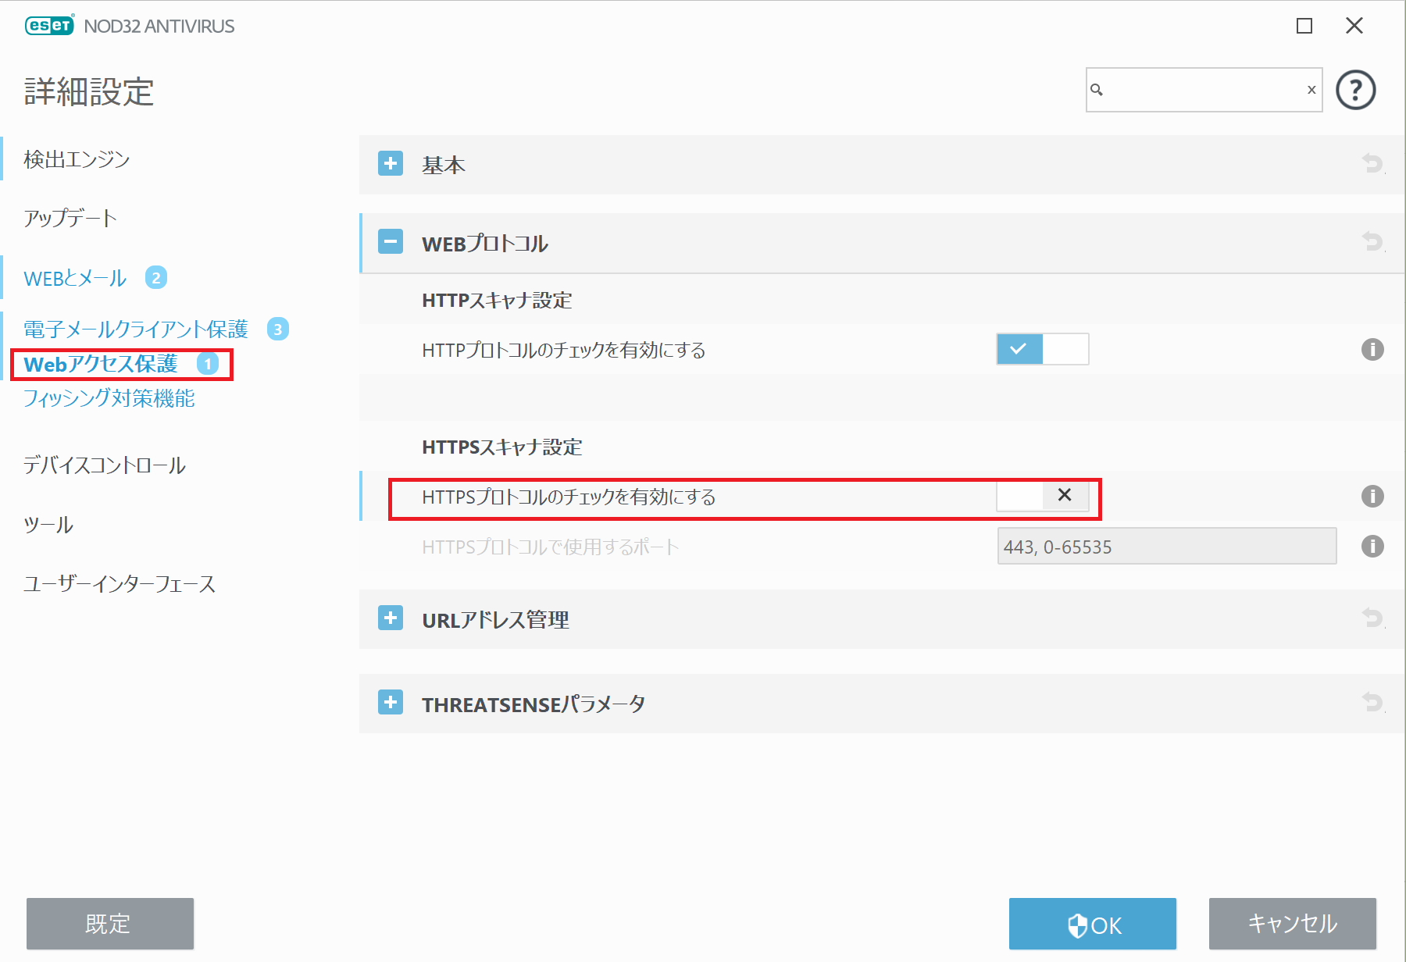Click info icon for HTTPS protocol check
The height and width of the screenshot is (962, 1406).
1372,496
